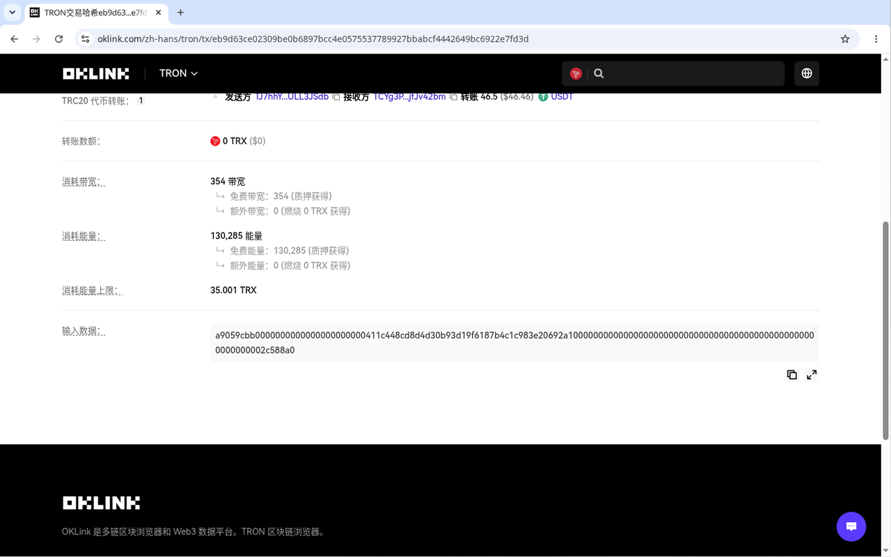Click the 消耗能量上限 label
The image size is (891, 557).
tap(92, 290)
